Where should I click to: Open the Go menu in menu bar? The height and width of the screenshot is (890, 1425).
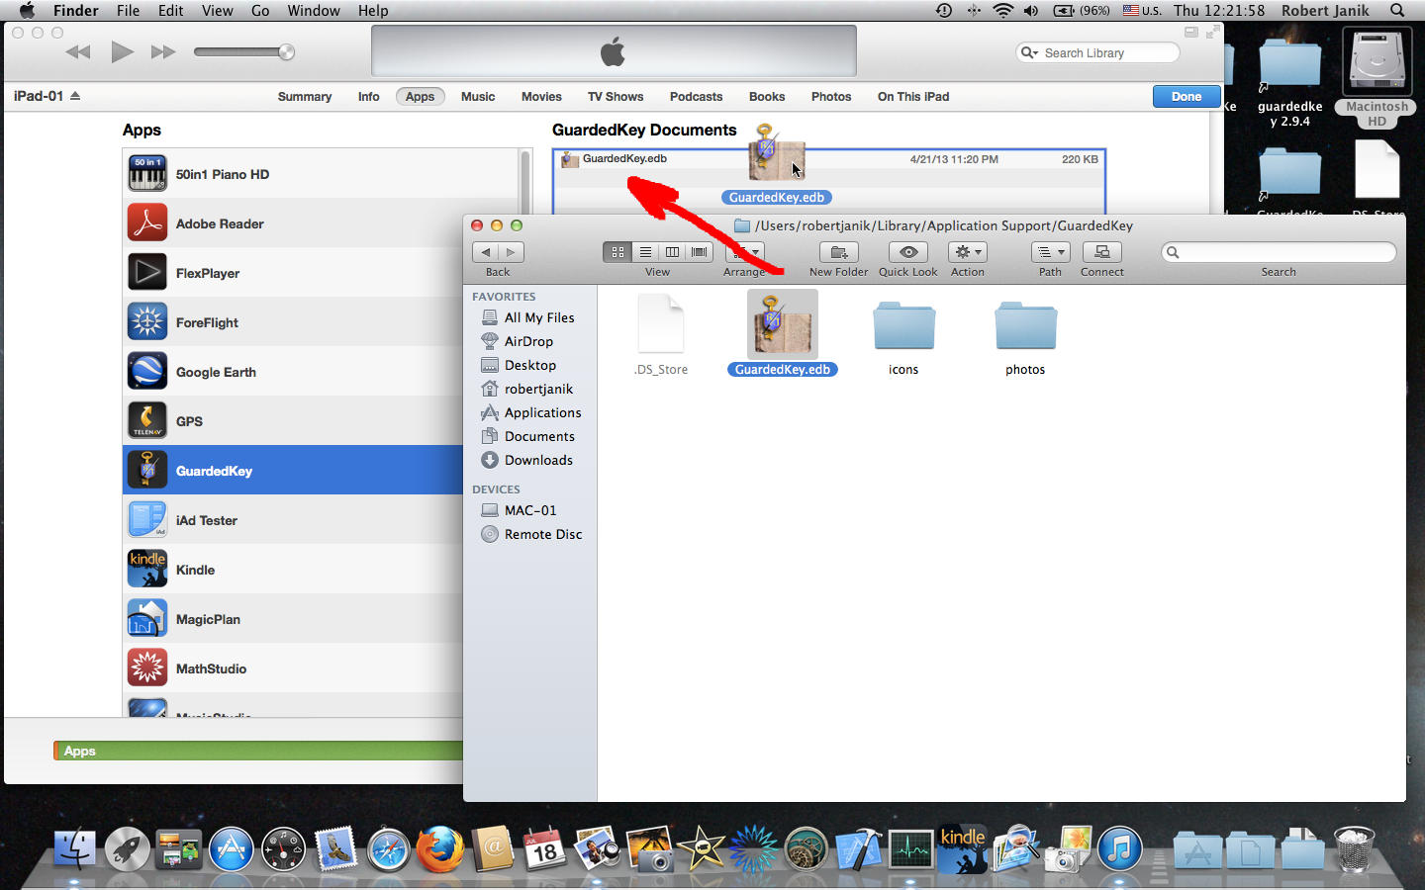pos(260,11)
